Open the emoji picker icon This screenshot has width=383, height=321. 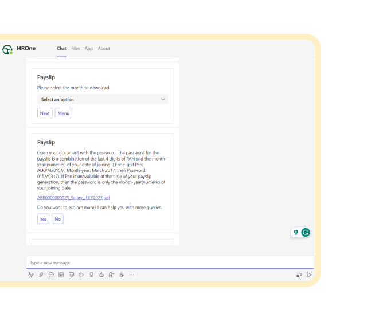coord(51,275)
